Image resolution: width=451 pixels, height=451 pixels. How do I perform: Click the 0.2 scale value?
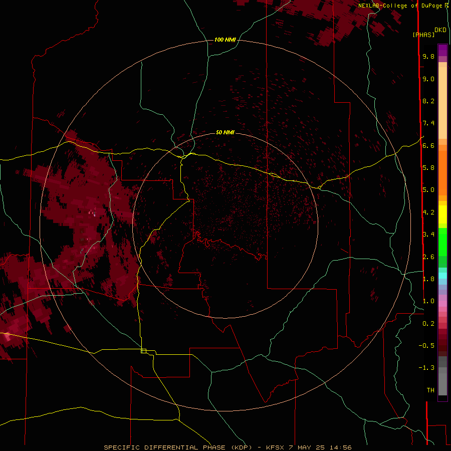428,324
